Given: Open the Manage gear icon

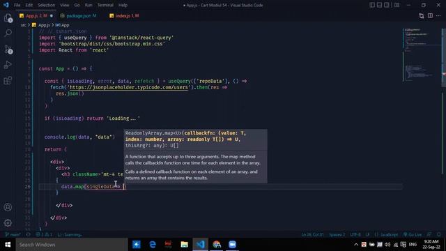Looking at the screenshot, I should click(8, 223).
